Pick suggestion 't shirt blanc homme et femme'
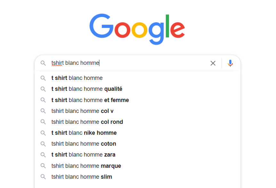 pos(137,100)
